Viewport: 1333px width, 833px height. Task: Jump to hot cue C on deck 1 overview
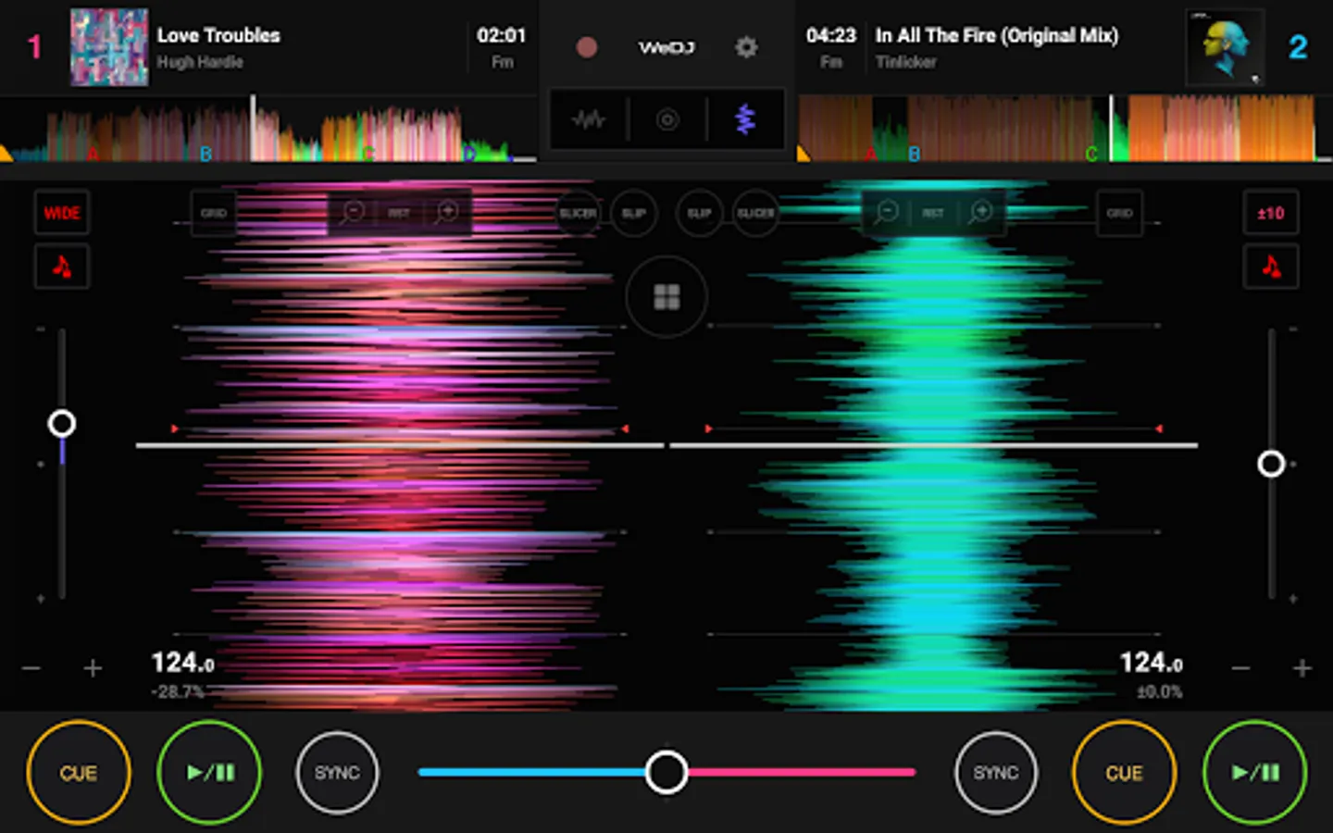pos(368,154)
